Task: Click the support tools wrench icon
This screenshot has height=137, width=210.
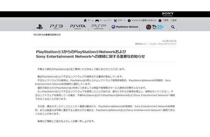Action: [115, 21]
